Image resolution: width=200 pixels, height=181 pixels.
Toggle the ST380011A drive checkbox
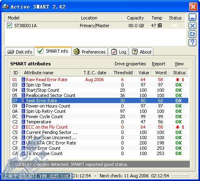coord(9,26)
